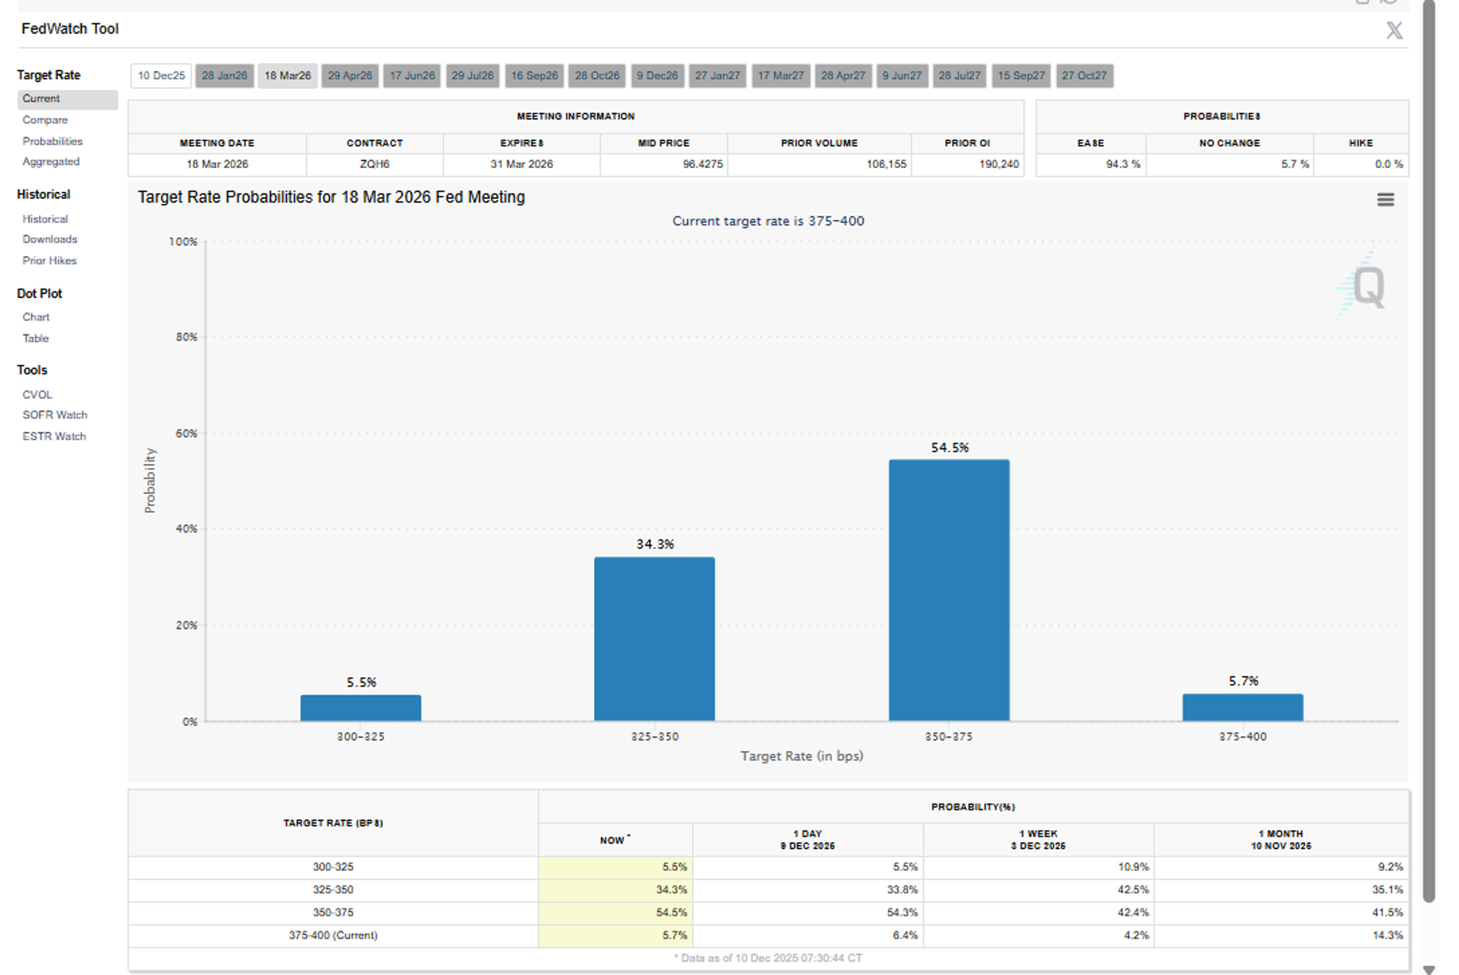Open the 9 Dec26 meeting tab

(x=657, y=76)
